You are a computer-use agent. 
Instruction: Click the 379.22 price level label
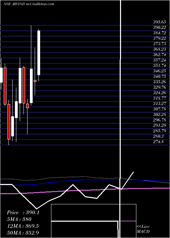pos(159,38)
